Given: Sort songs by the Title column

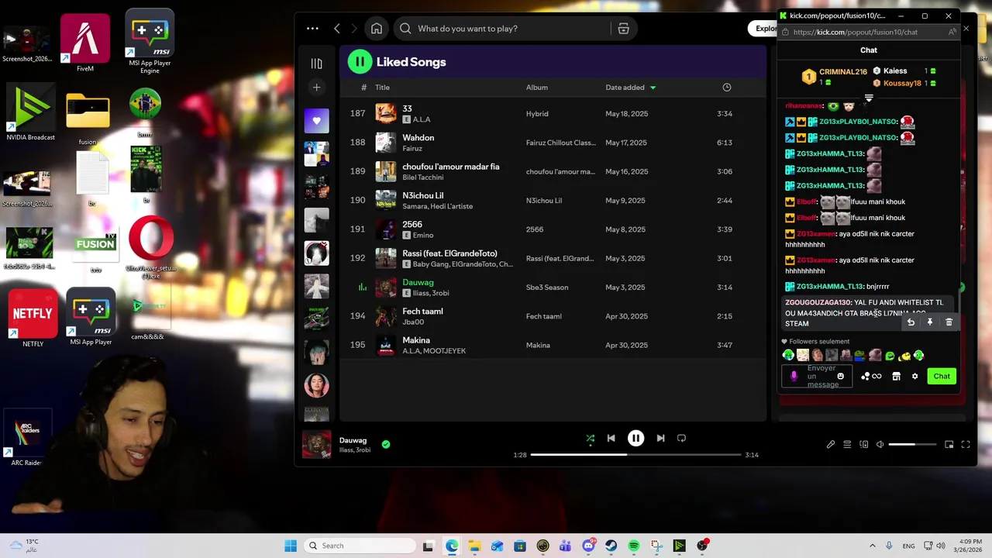Looking at the screenshot, I should pyautogui.click(x=382, y=88).
